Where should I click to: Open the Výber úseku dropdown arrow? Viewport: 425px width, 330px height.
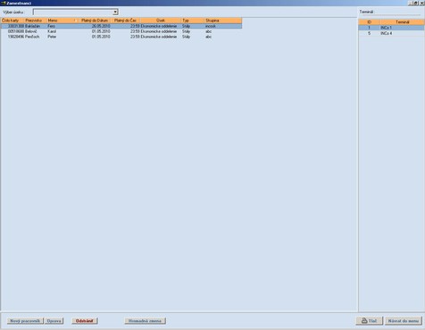coord(115,12)
